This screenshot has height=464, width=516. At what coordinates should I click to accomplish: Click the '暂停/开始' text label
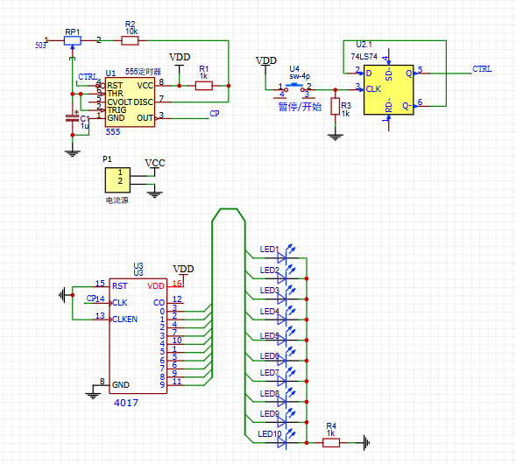point(300,107)
